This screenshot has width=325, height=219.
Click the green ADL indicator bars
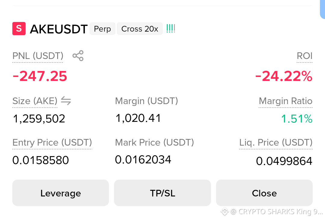pyautogui.click(x=171, y=28)
